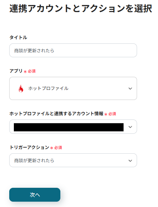Open the 商談が更新されたら trigger action selector
Viewport: 158px width, 207px height.
point(73,160)
